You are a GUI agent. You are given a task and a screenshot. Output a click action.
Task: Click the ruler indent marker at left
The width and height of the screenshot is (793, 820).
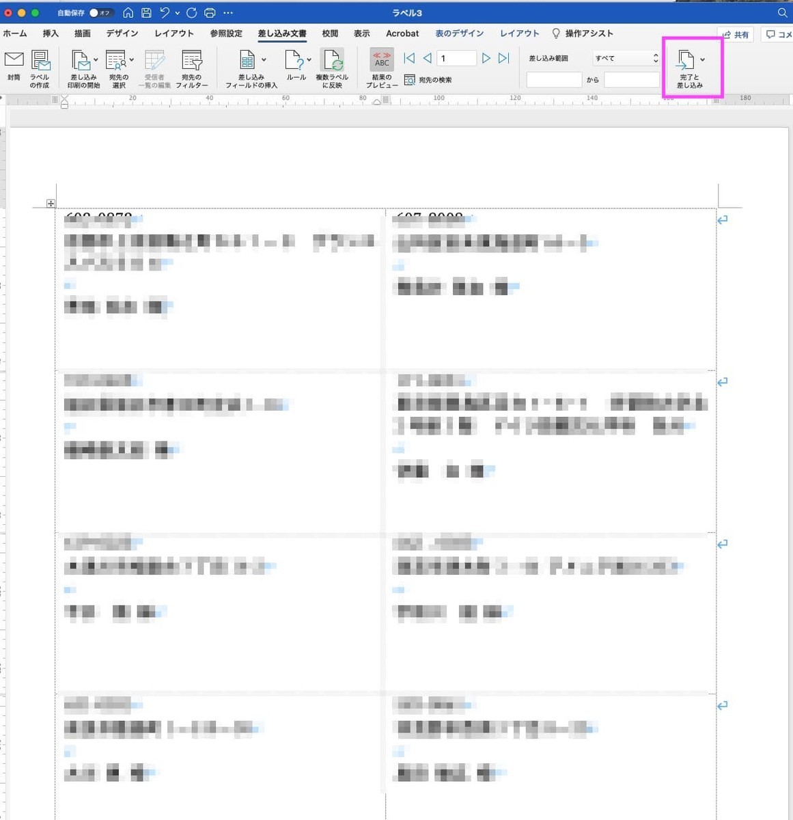(x=64, y=102)
